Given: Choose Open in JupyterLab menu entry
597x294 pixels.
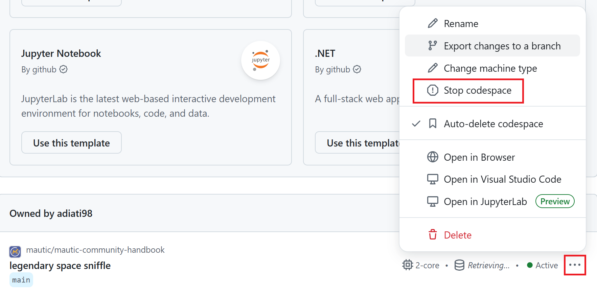Looking at the screenshot, I should tap(485, 202).
